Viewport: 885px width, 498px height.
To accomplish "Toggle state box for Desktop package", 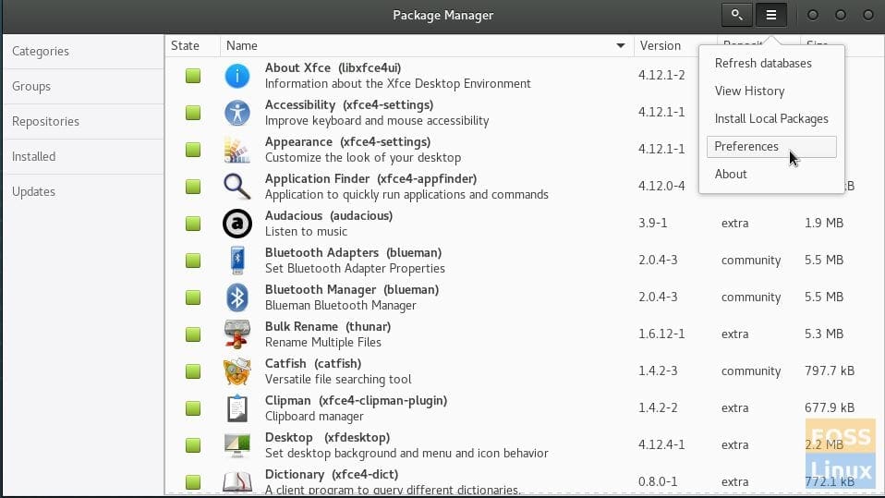I will pos(193,445).
